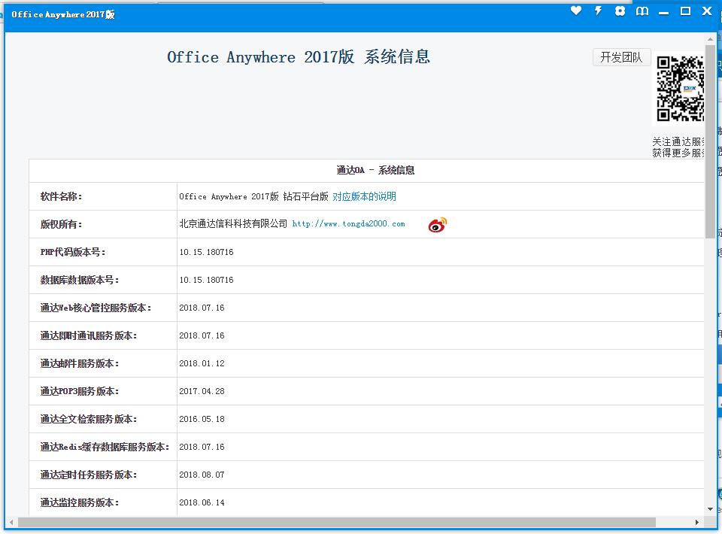Screen dimensions: 722x534
Task: Click the vertical scrollbar up arrow
Action: [x=711, y=38]
